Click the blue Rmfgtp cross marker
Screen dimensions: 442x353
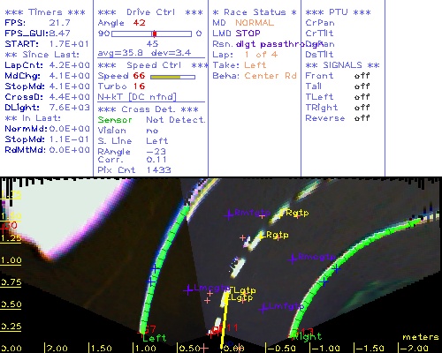pos(229,215)
